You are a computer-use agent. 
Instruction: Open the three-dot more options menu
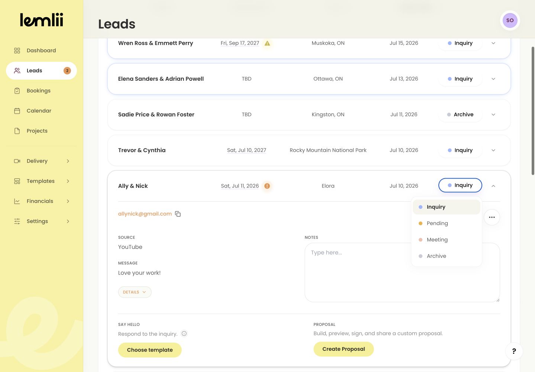[492, 217]
